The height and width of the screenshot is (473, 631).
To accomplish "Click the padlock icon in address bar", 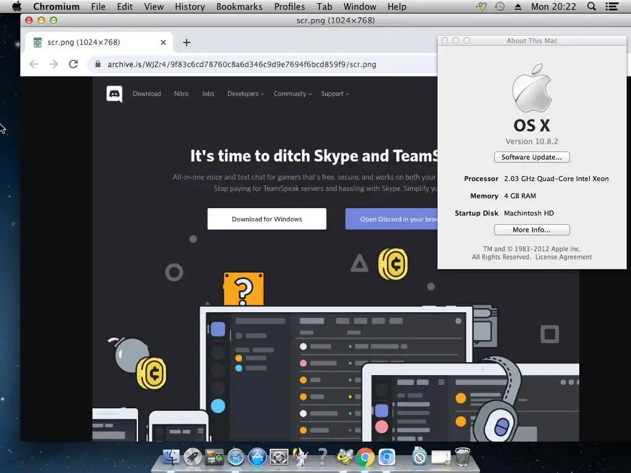I will [x=97, y=64].
